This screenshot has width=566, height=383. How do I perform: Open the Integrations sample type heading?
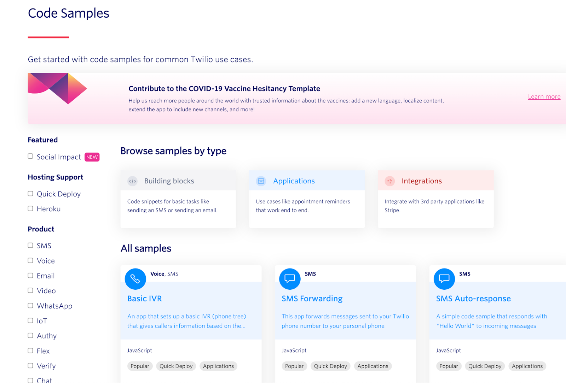[422, 181]
